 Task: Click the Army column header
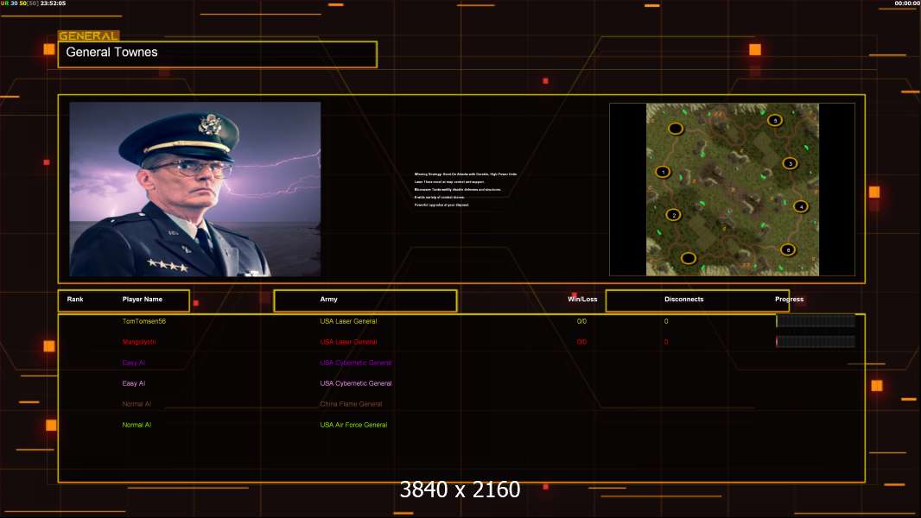[329, 300]
